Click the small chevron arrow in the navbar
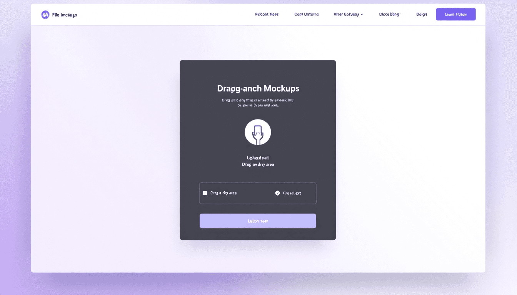 362,14
